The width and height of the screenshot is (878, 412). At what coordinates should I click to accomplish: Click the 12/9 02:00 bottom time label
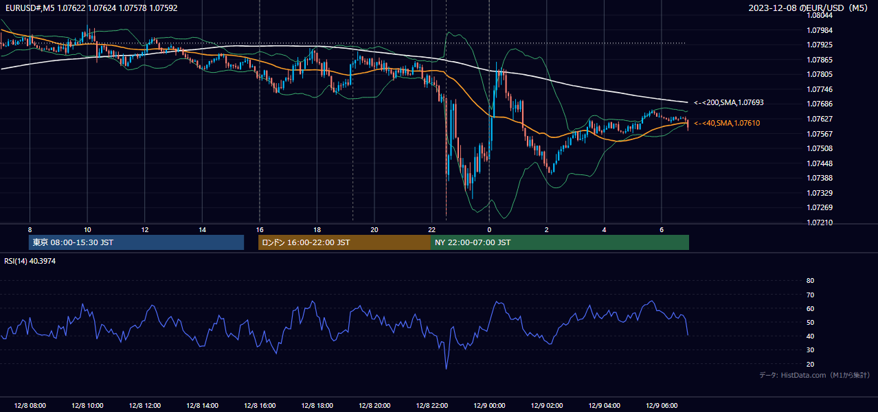point(547,406)
